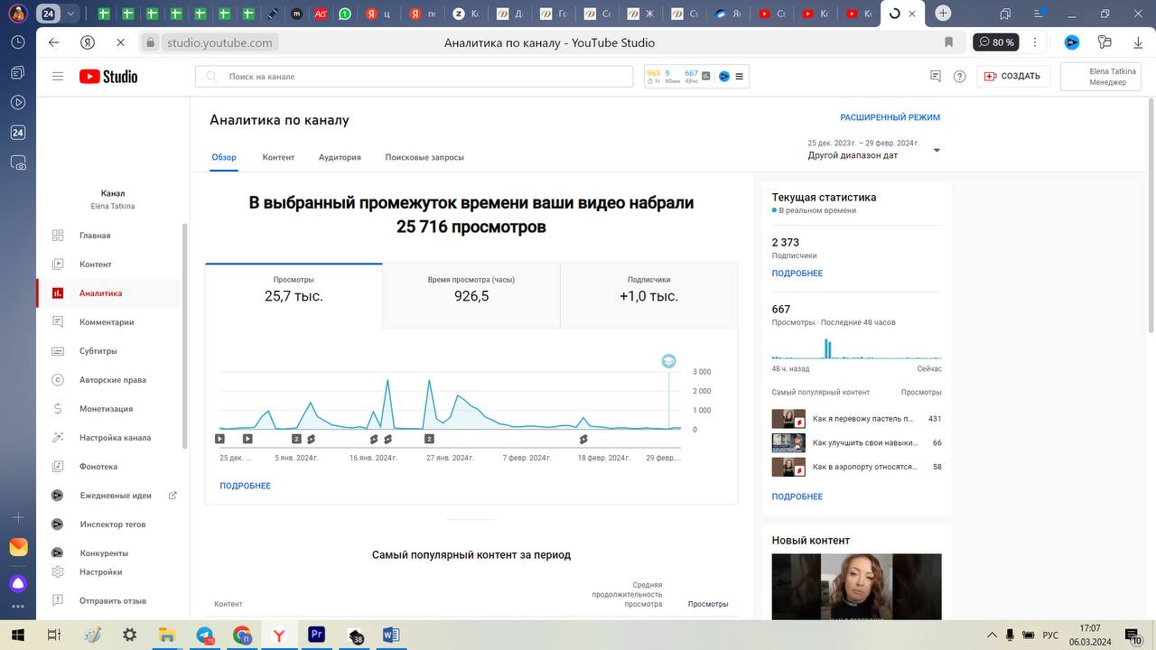This screenshot has height=650, width=1156.
Task: Open РАСШИРЕННЫЙ РЕЖИМ link
Action: coord(890,117)
